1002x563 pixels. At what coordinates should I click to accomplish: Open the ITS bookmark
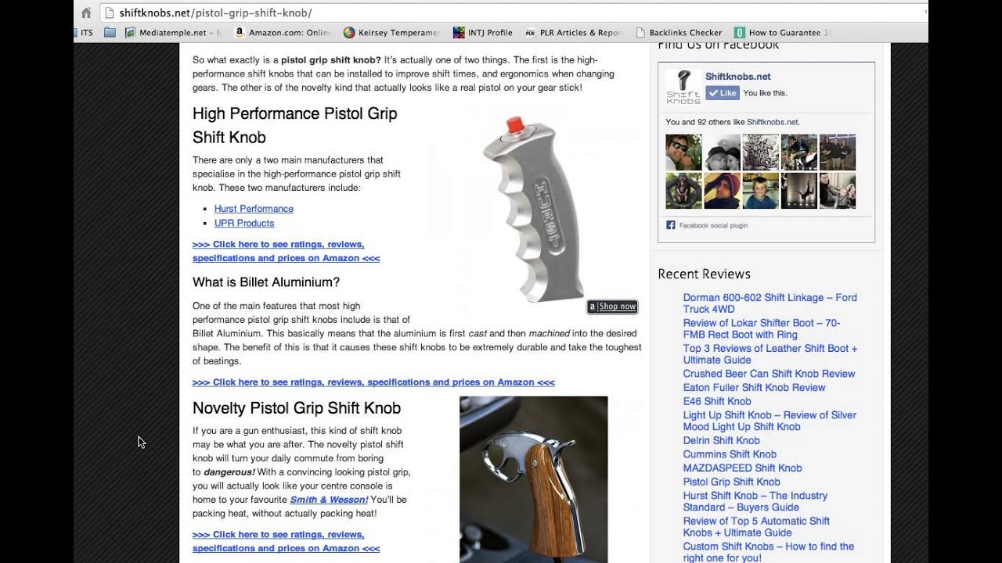tap(85, 33)
